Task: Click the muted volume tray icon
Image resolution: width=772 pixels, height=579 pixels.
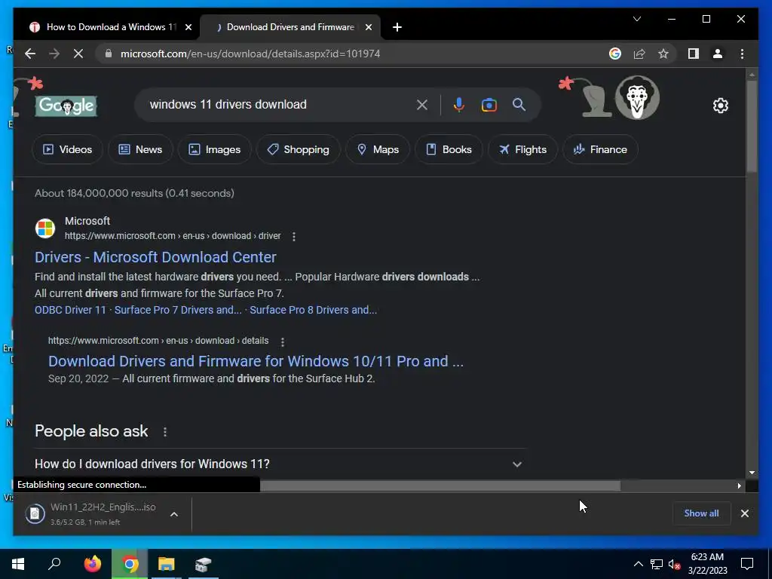Action: tap(674, 564)
